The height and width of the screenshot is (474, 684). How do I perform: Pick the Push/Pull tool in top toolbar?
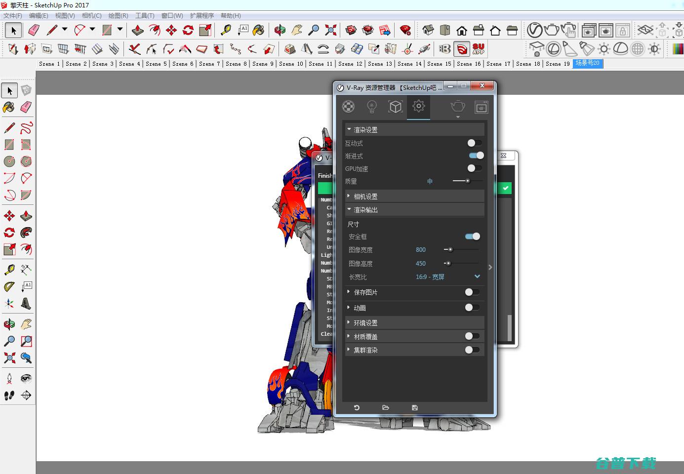click(137, 30)
